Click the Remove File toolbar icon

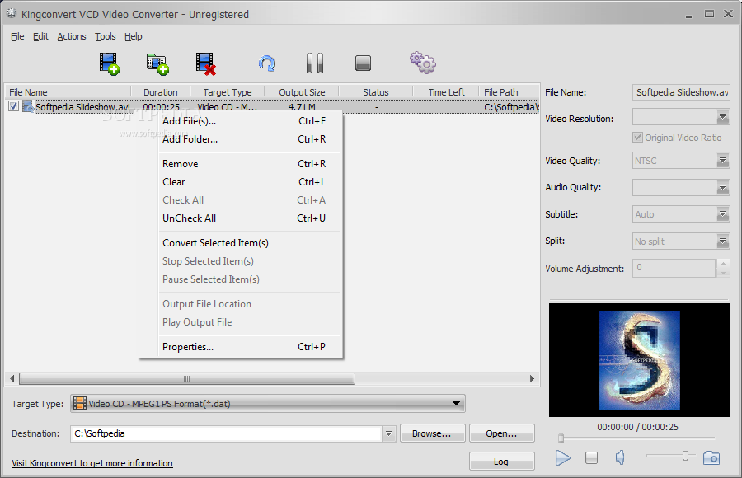206,64
